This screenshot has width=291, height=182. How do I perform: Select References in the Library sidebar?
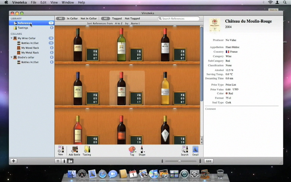pyautogui.click(x=31, y=23)
